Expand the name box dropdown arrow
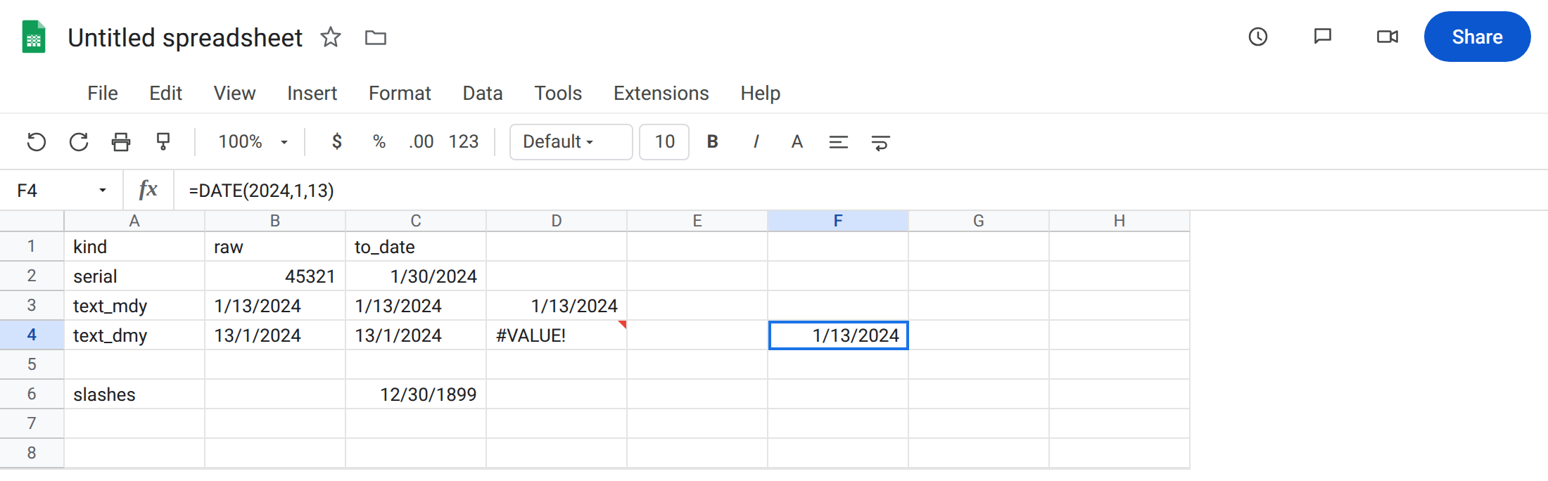The height and width of the screenshot is (481, 1548). [x=103, y=191]
